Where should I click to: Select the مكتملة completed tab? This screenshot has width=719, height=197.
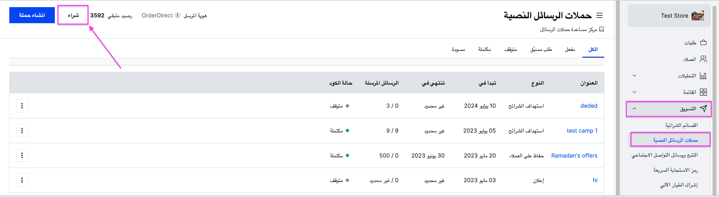point(484,49)
